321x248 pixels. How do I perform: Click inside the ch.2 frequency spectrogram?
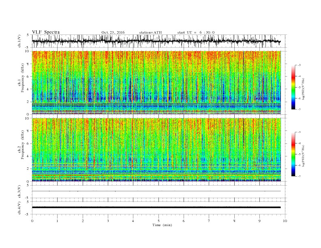coord(156,150)
